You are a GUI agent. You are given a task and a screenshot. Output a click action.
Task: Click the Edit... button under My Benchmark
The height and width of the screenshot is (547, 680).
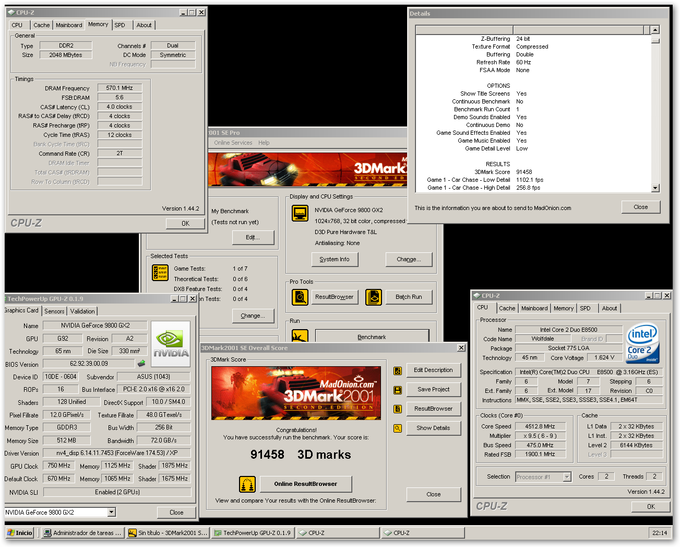[253, 237]
